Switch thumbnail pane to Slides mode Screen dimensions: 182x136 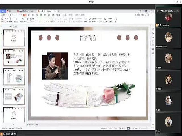(x=15, y=27)
